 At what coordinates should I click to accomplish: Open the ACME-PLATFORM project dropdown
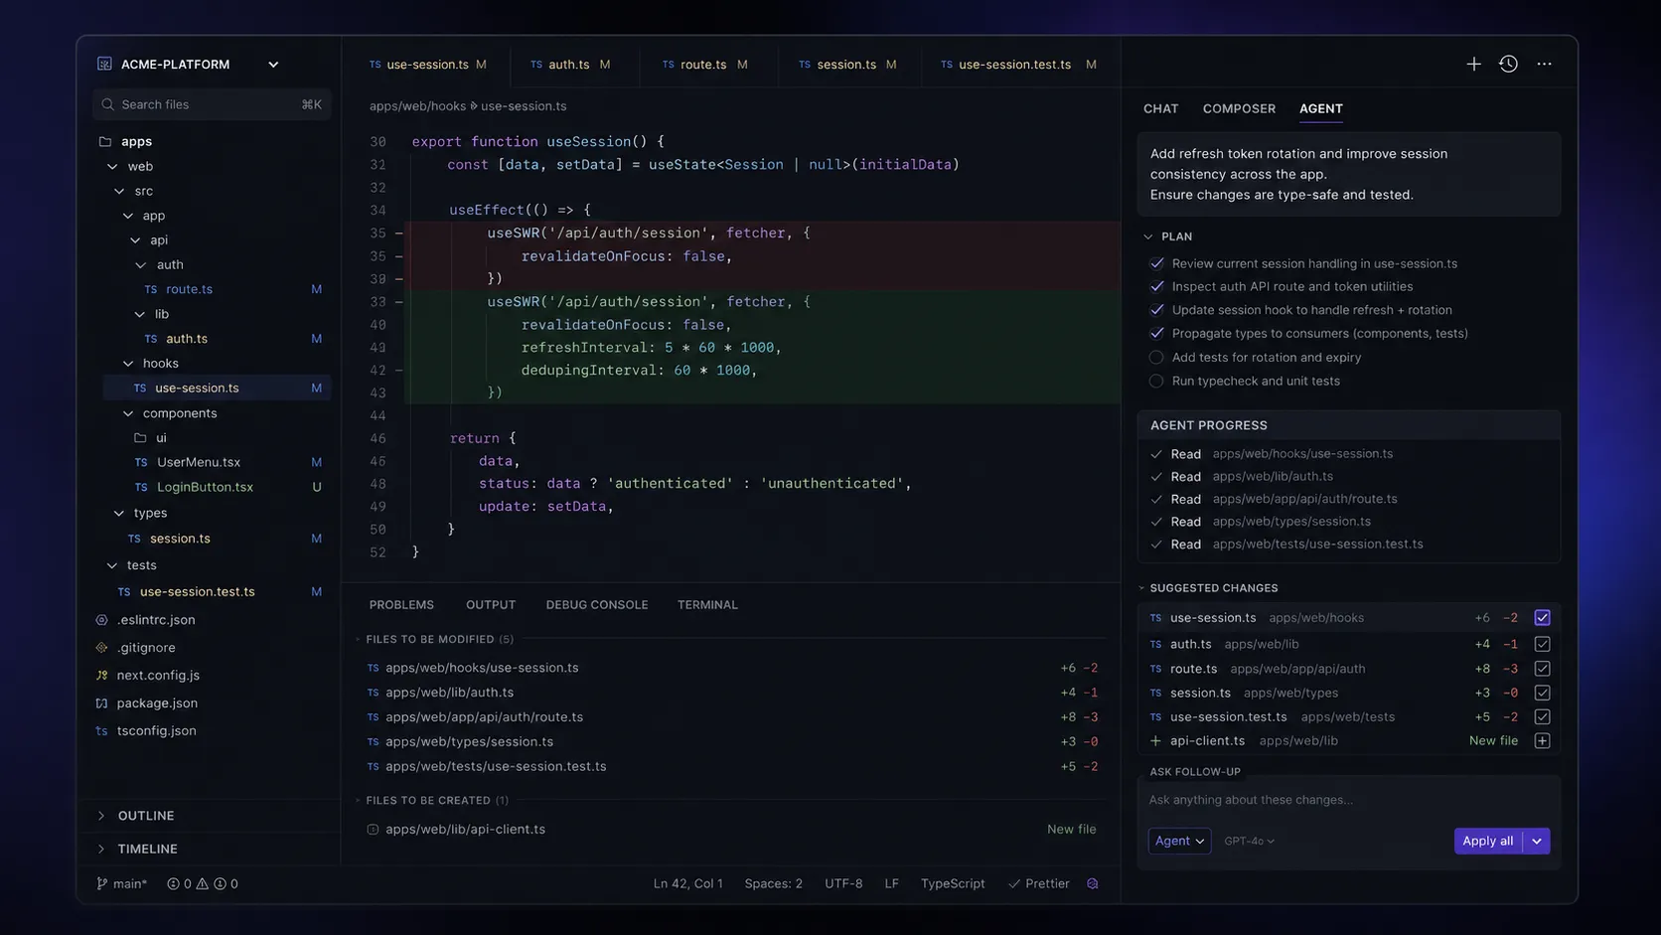point(273,65)
